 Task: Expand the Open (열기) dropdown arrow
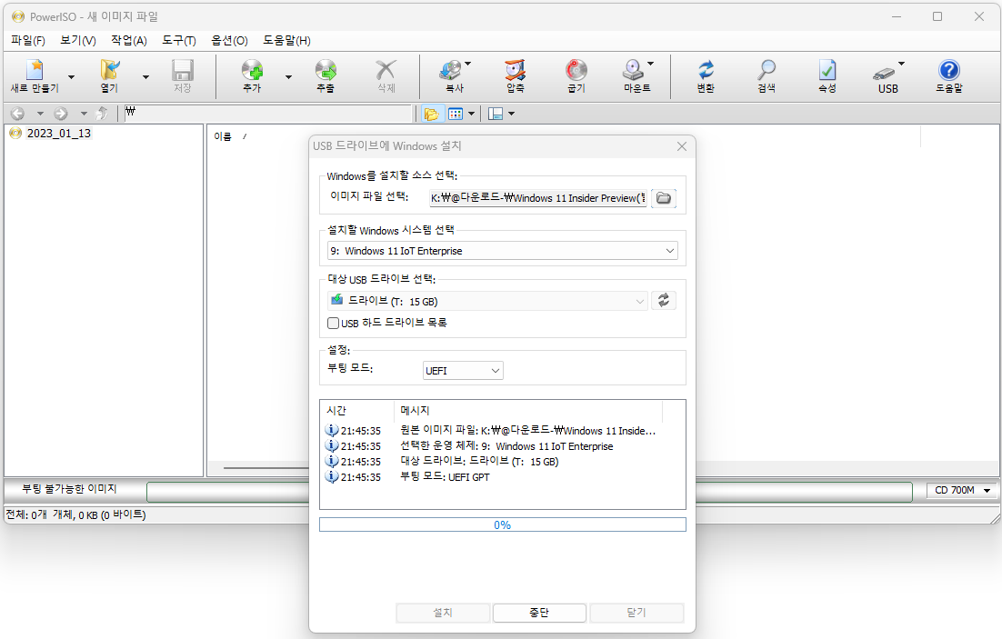[145, 77]
